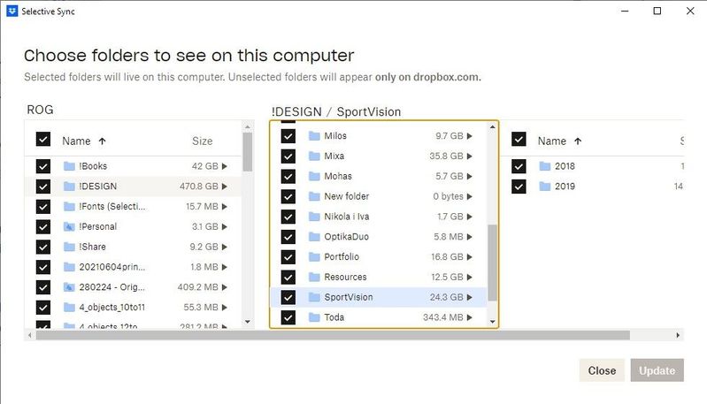
Task: Click the Size column header in ROG list
Action: tap(202, 141)
